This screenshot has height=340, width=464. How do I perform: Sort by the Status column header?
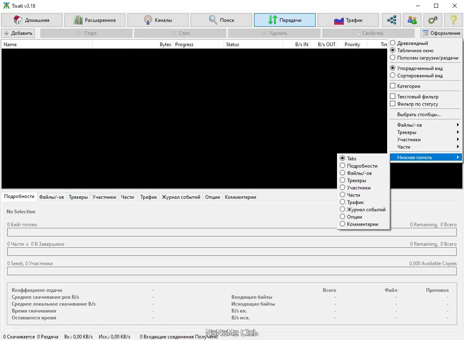(254, 45)
